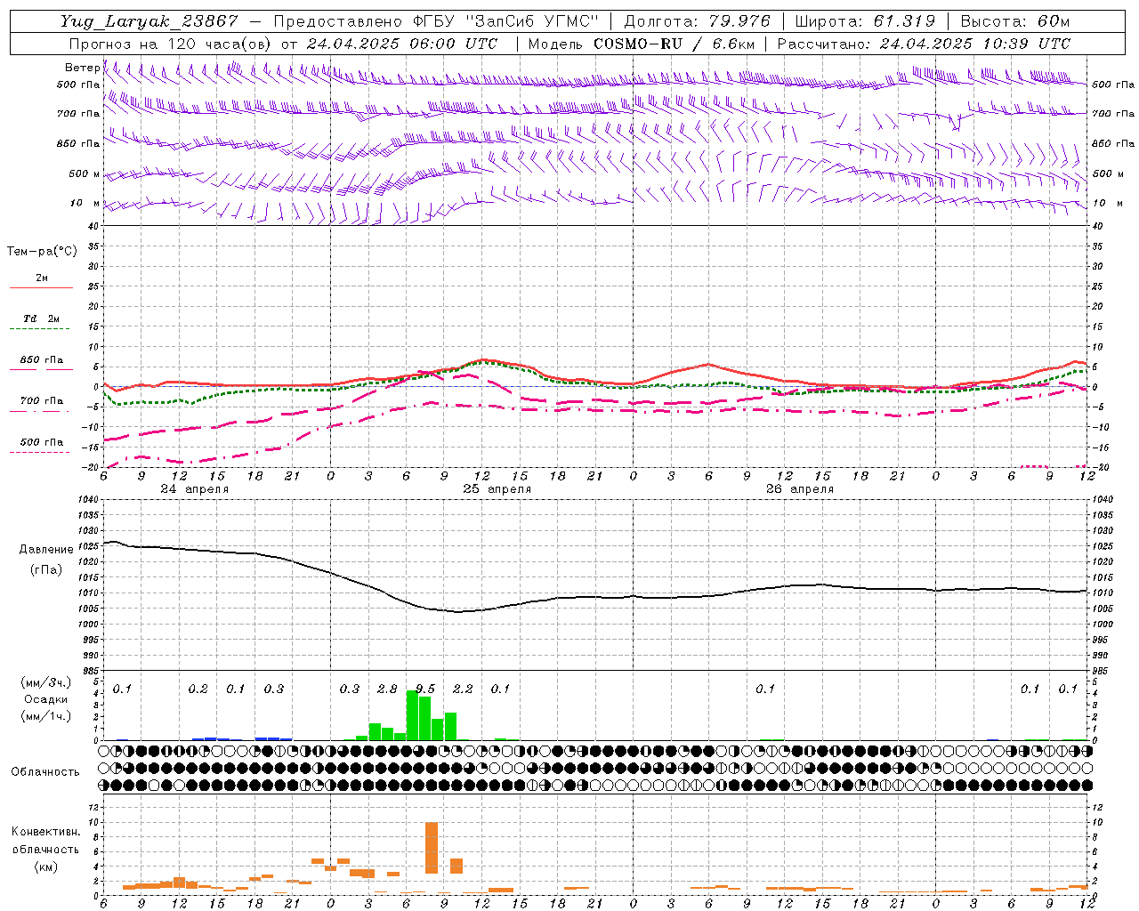Image resolution: width=1139 pixels, height=911 pixels.
Task: Select the Долгота: 79.976 value
Action: click(698, 21)
